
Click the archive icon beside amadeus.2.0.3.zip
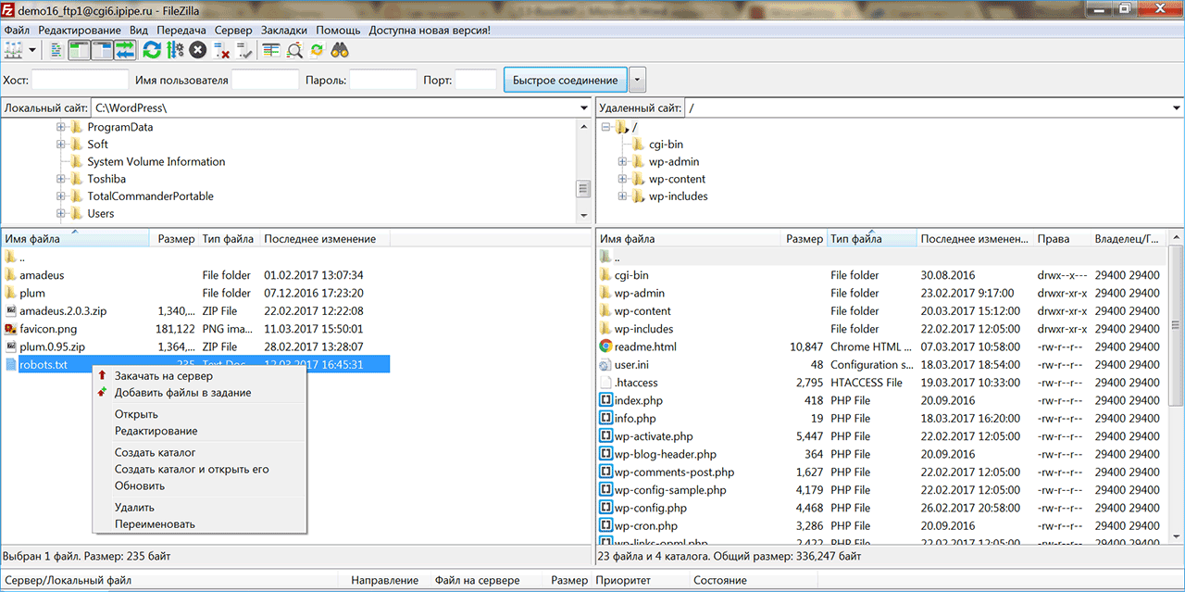click(x=11, y=311)
